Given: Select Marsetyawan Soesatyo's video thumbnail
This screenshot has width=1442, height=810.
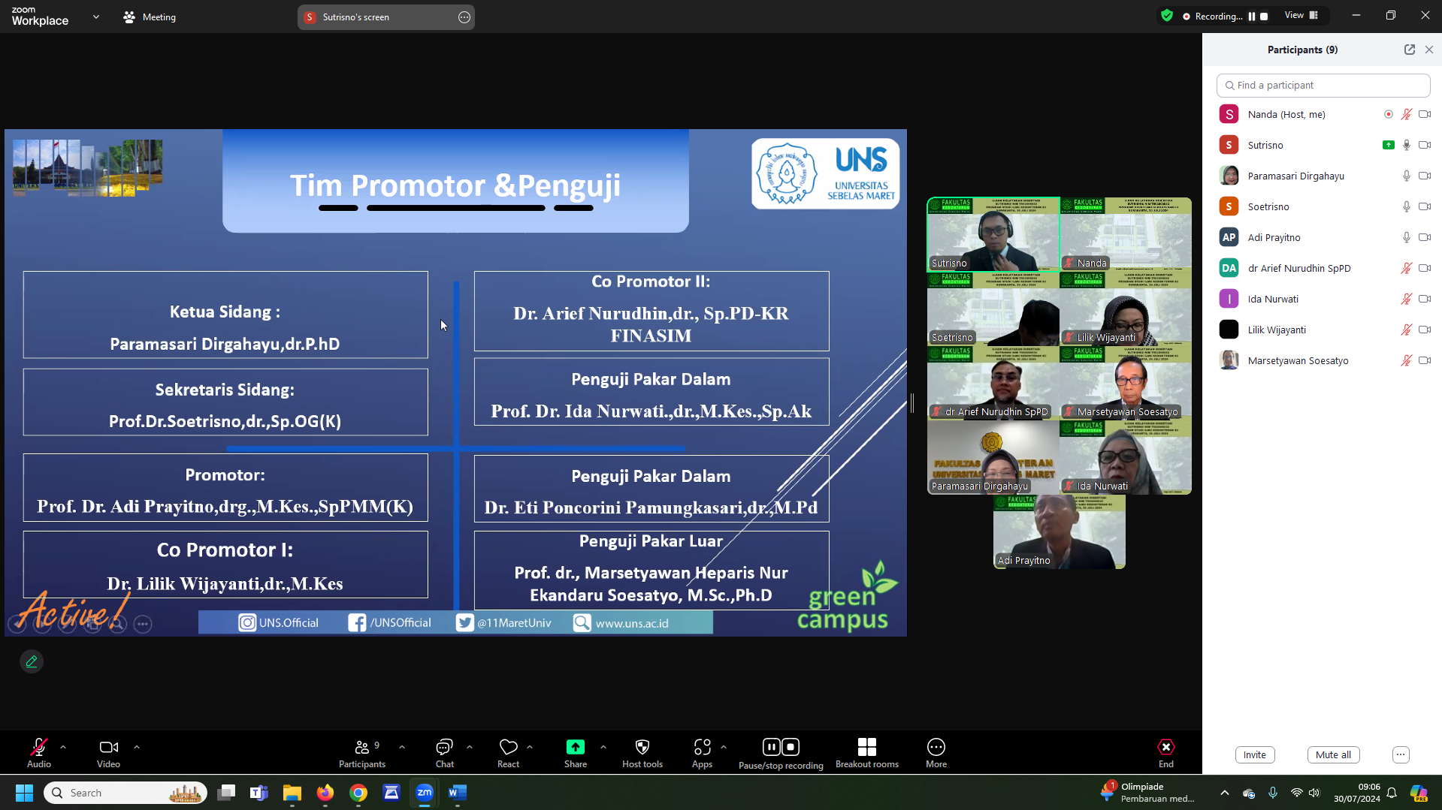Looking at the screenshot, I should 1126,383.
